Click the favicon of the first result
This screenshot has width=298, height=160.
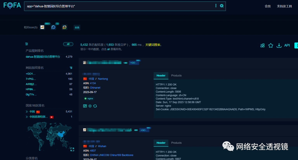click(x=85, y=62)
